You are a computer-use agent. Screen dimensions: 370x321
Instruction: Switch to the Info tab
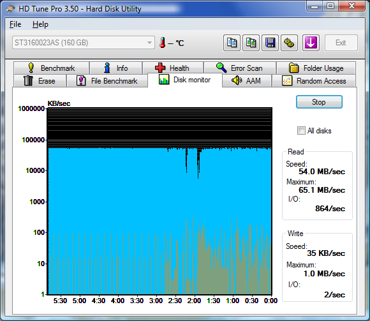point(116,68)
